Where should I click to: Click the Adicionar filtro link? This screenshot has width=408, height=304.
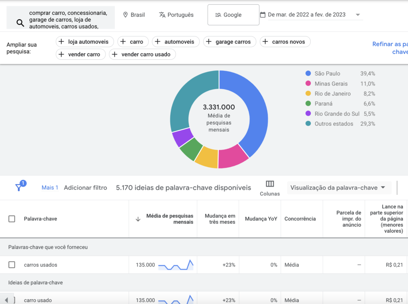click(x=85, y=187)
